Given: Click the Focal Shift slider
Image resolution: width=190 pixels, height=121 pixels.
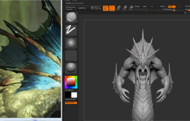Looking at the screenshot, I should (187, 6).
